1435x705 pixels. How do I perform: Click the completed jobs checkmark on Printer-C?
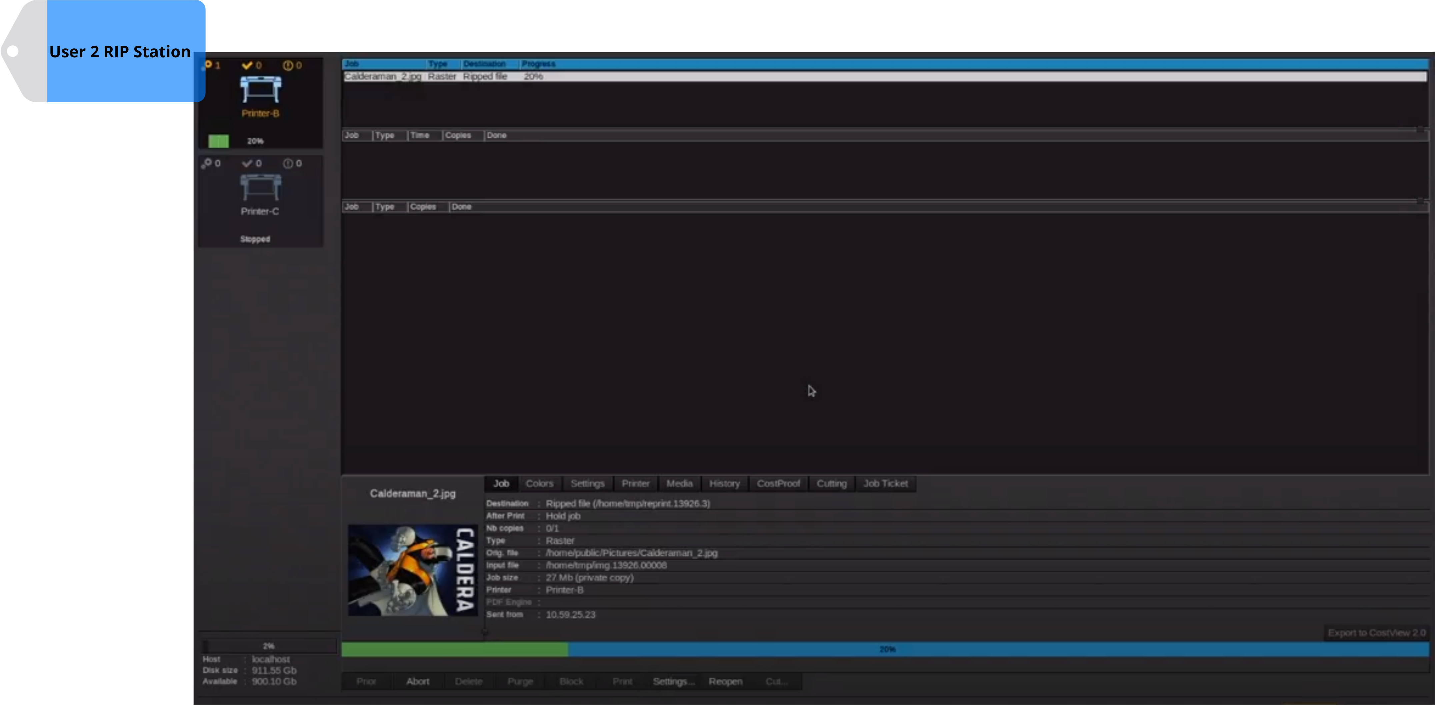coord(248,163)
